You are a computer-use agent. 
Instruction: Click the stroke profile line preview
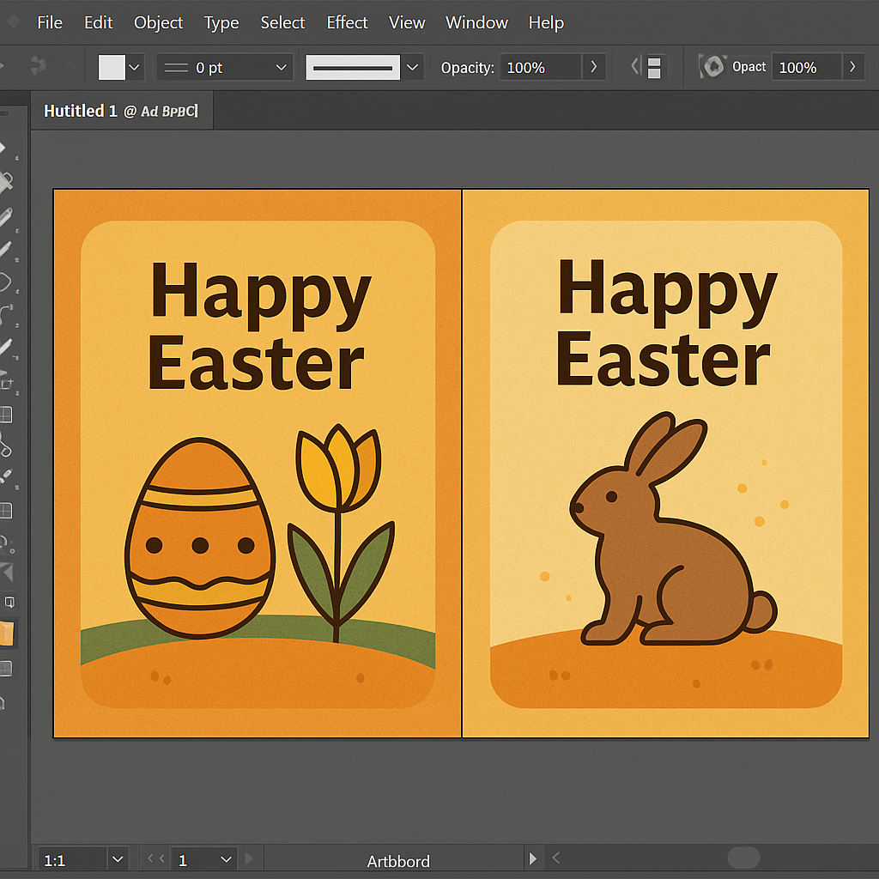(x=353, y=67)
